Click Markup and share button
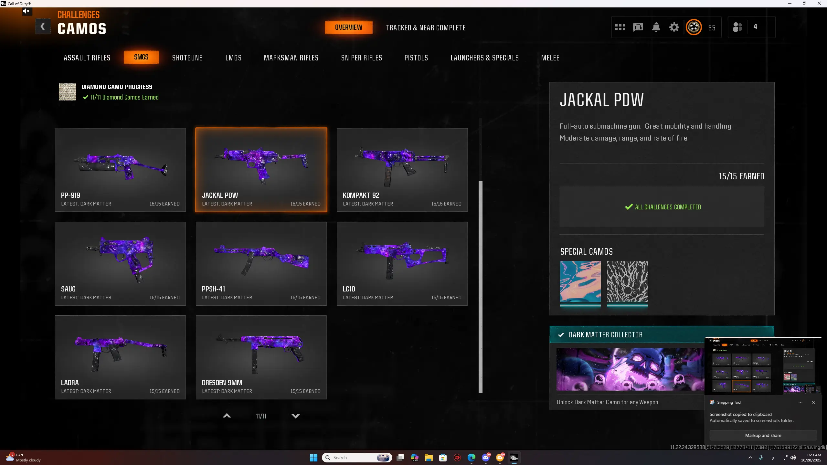Screen dimensions: 827x465 click(763, 435)
